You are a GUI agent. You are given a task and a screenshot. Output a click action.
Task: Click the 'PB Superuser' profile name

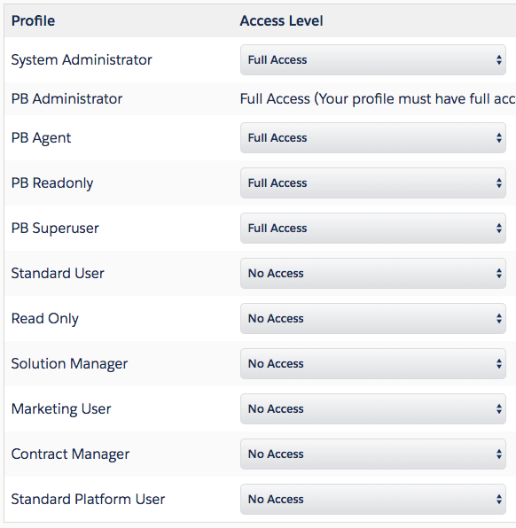[55, 229]
